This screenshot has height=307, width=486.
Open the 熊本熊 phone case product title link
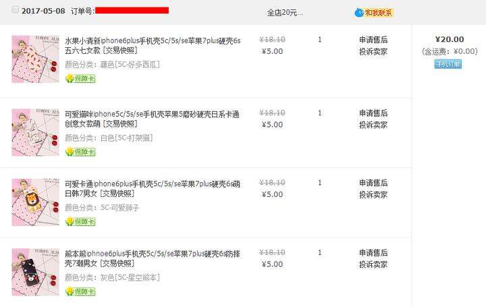(x=153, y=258)
